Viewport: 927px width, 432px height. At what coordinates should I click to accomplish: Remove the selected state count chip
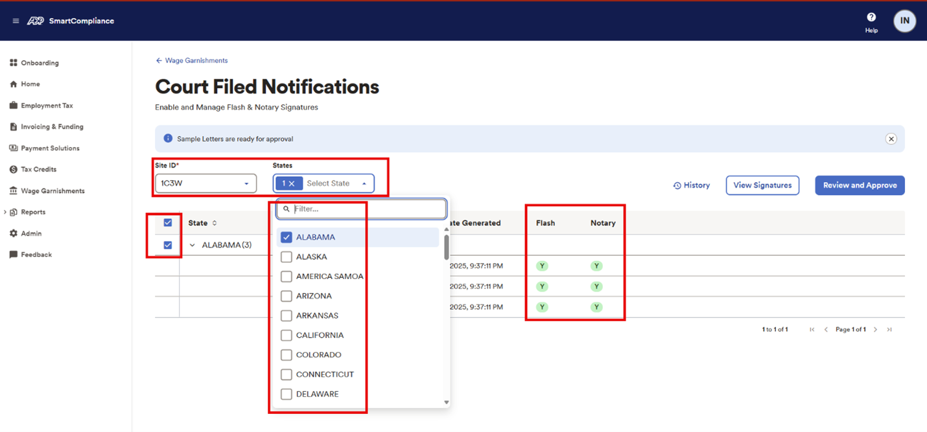point(292,183)
